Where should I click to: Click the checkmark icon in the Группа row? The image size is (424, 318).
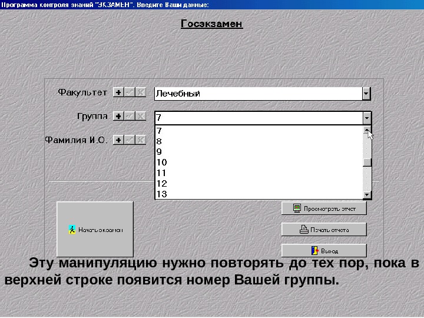coord(130,116)
